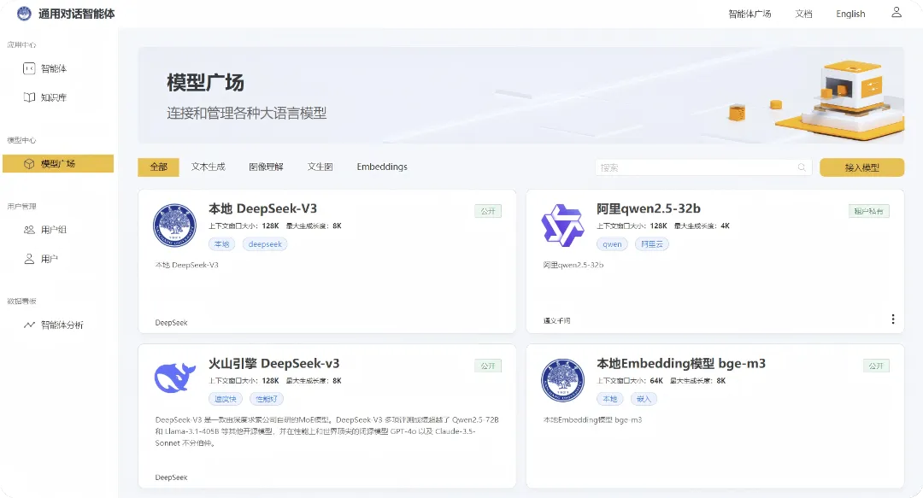Screen dimensions: 923x498
Task: Click the qwen tag on 阿里qwen2.5-32b
Action: [x=612, y=244]
